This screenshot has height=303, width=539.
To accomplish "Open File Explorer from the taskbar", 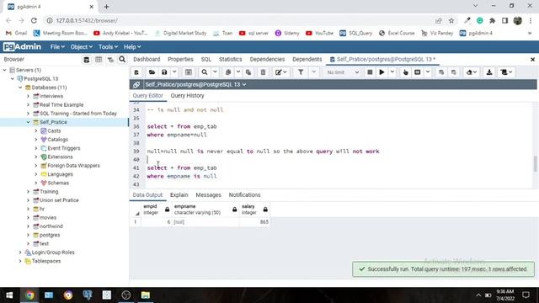I will tap(146, 295).
